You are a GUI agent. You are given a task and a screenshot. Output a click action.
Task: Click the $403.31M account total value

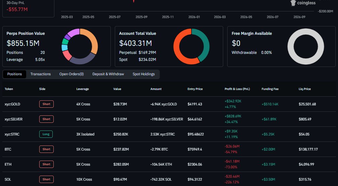pyautogui.click(x=136, y=43)
